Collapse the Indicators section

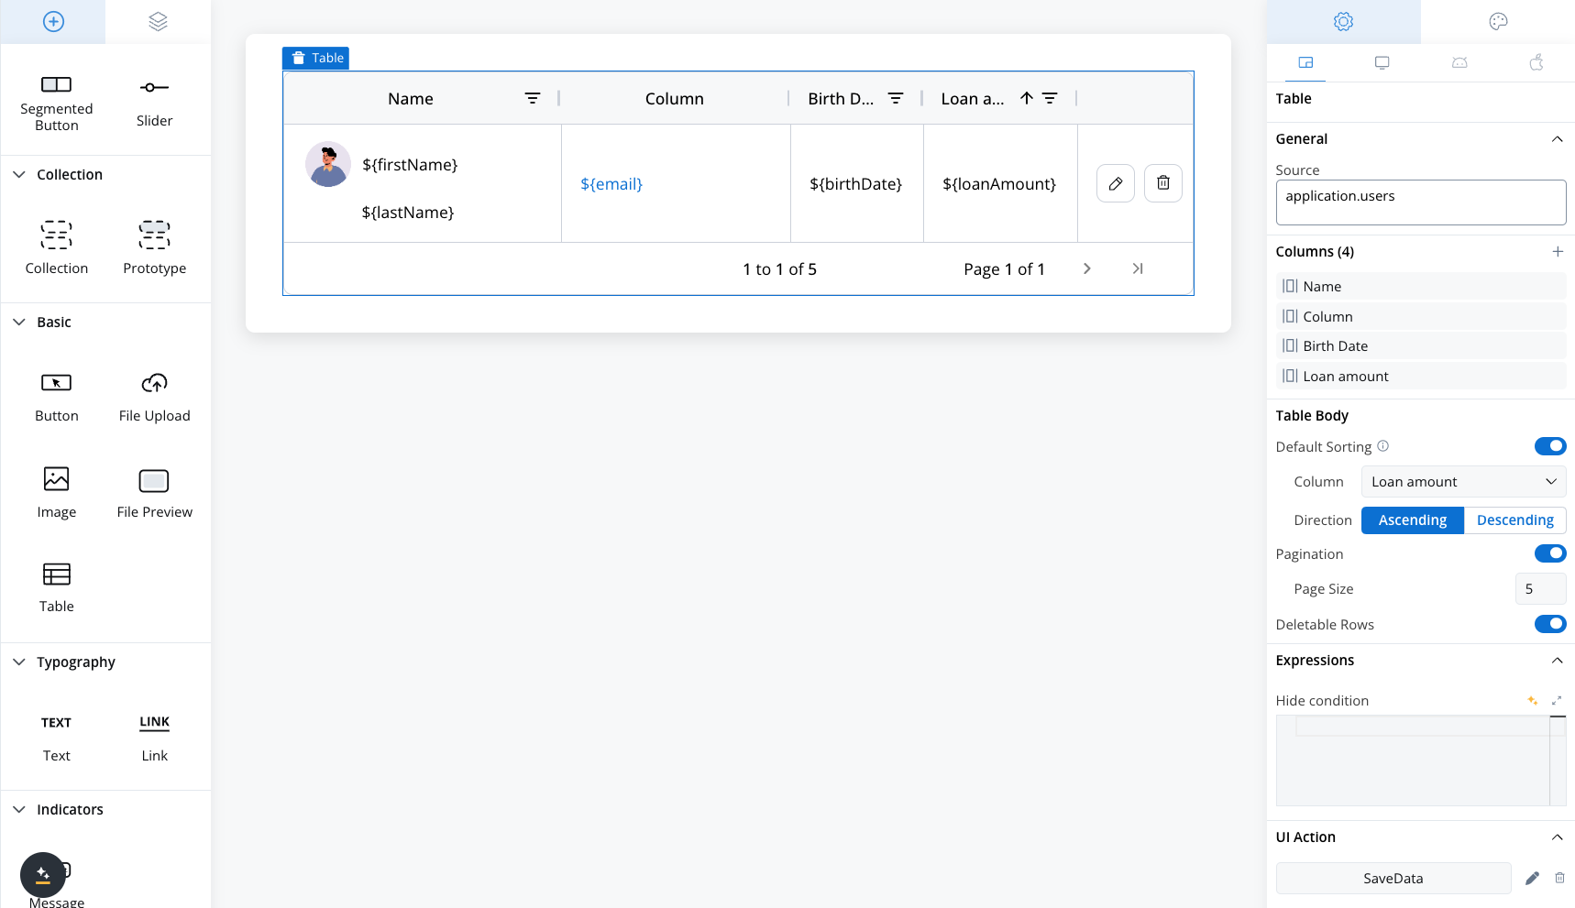point(19,809)
